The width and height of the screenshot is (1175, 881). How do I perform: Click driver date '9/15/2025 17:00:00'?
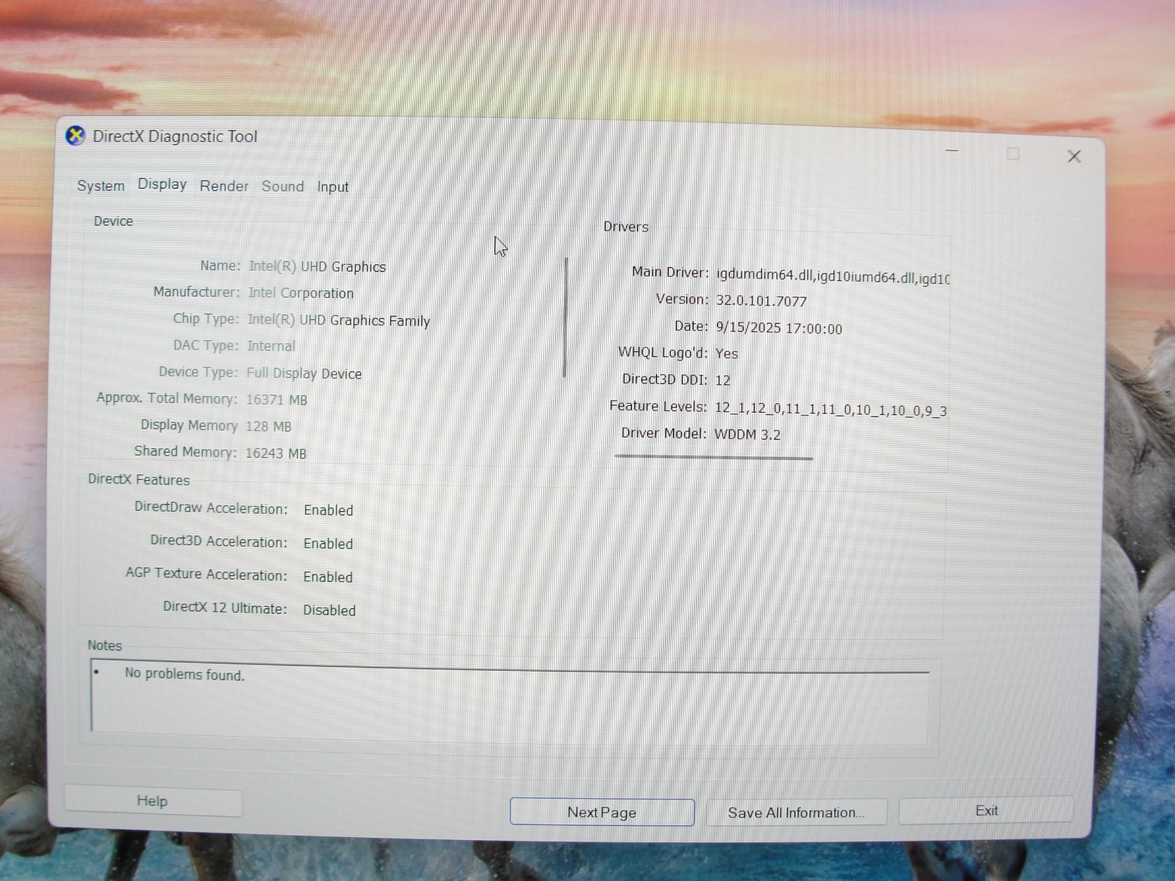[x=779, y=328]
